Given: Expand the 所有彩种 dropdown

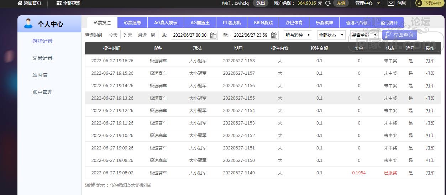Looking at the screenshot, I should coord(298,35).
